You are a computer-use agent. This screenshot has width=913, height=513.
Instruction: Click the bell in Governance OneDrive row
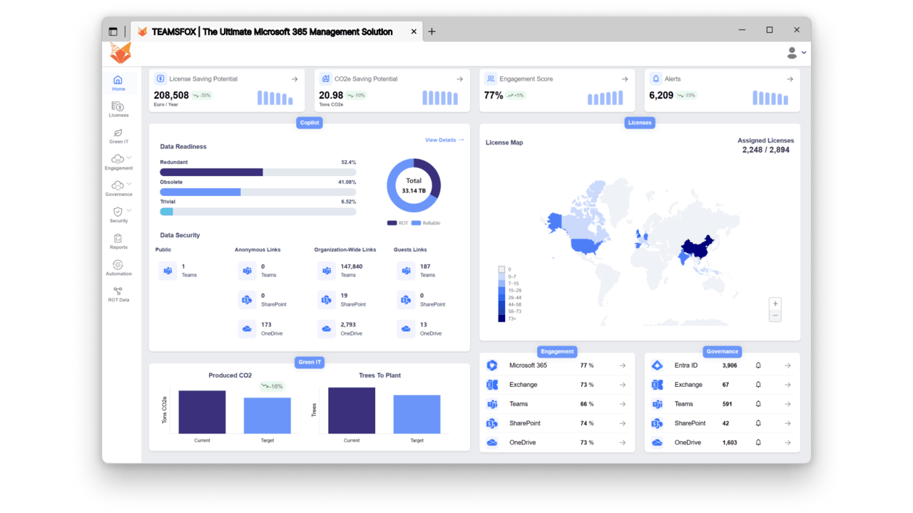pos(758,442)
